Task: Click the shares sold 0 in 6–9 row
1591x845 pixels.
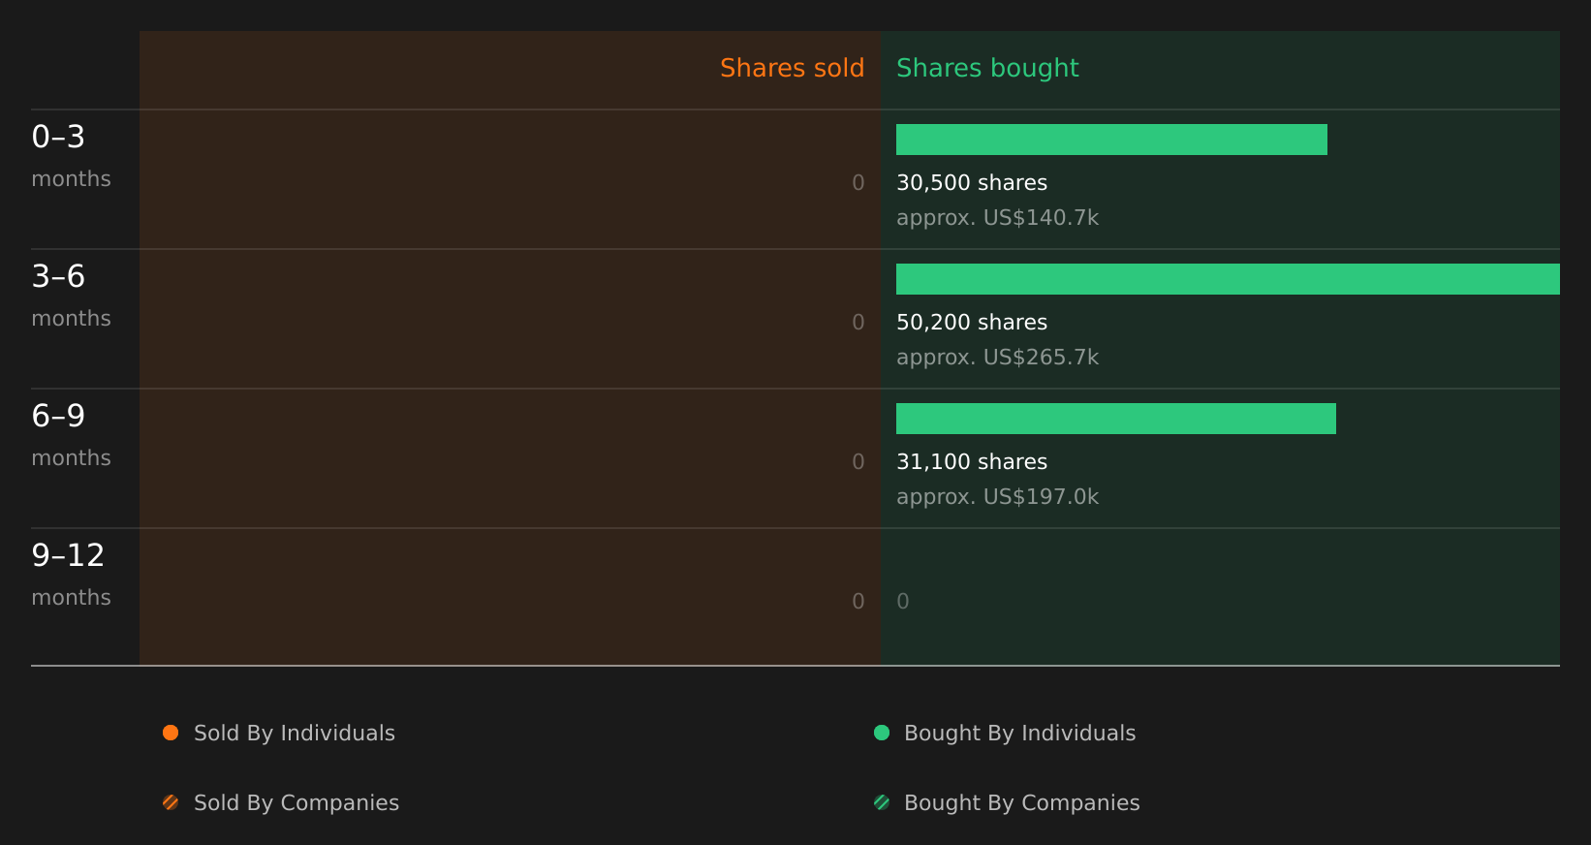Action: coord(858,462)
